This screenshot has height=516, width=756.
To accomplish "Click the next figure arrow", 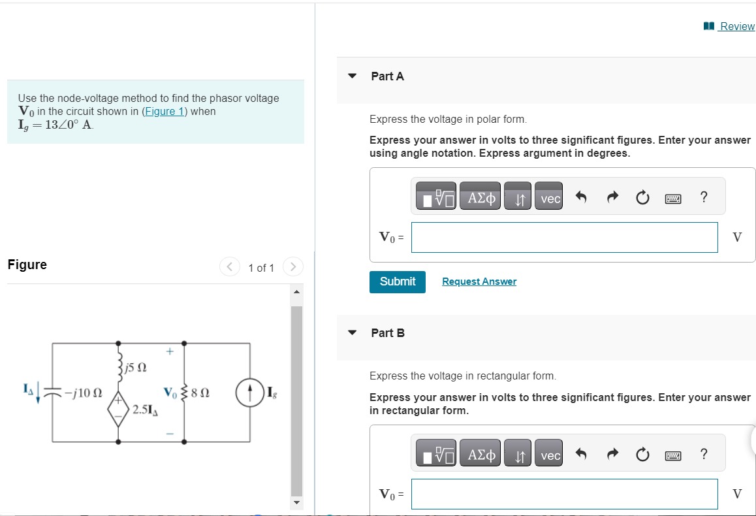I will [x=292, y=266].
